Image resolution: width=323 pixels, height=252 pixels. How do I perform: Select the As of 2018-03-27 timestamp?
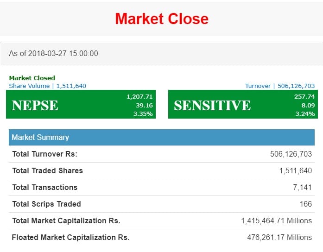pyautogui.click(x=53, y=54)
